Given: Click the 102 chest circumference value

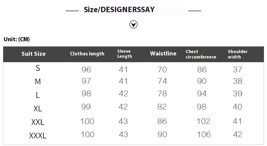Looking at the screenshot, I should point(203,121).
